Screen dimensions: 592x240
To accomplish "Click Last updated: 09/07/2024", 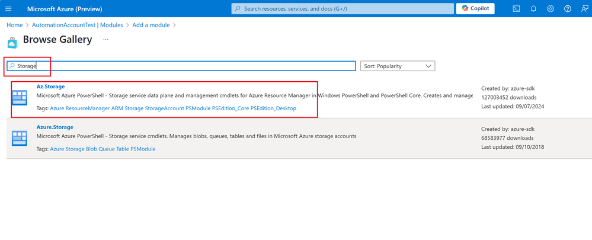I will (513, 107).
